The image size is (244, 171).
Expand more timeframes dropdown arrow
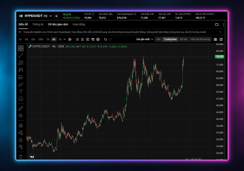(x=65, y=39)
